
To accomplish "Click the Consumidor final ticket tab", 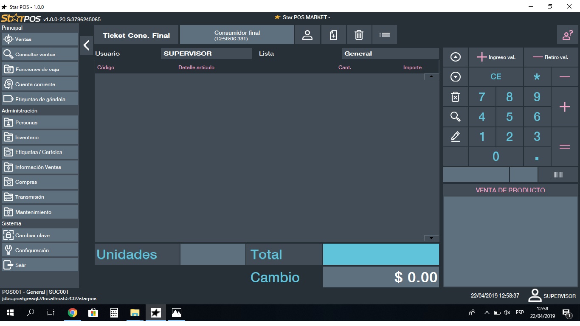I will coord(237,35).
